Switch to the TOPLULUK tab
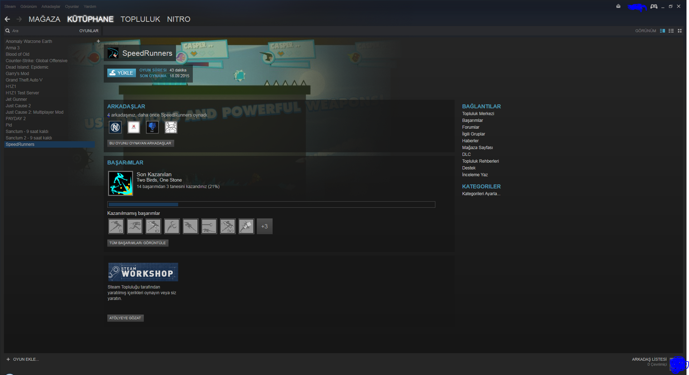 click(140, 19)
